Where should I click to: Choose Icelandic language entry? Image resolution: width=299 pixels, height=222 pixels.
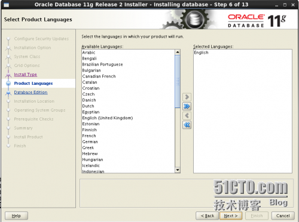click(x=128, y=166)
